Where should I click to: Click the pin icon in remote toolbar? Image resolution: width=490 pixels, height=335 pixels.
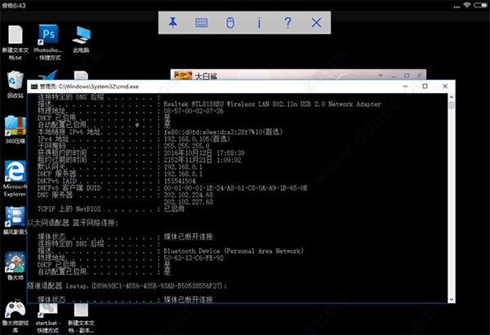173,23
